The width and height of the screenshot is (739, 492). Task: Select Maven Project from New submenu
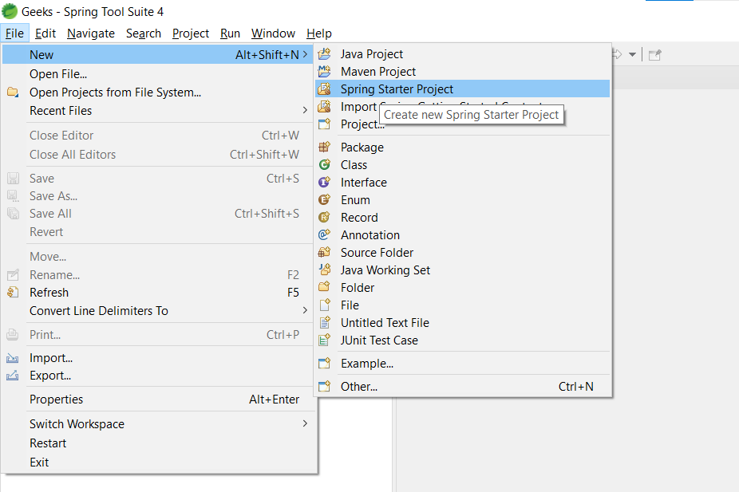pyautogui.click(x=462, y=72)
